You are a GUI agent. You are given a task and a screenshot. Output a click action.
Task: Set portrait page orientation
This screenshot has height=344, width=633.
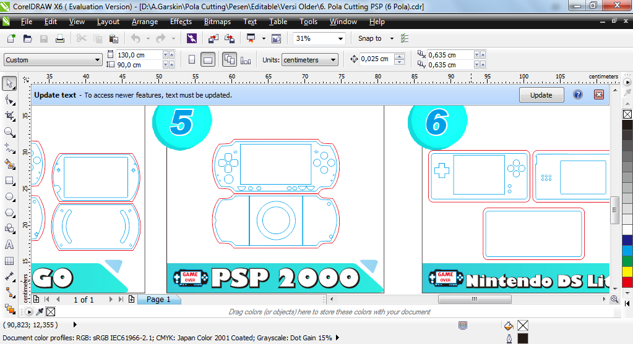click(x=192, y=60)
